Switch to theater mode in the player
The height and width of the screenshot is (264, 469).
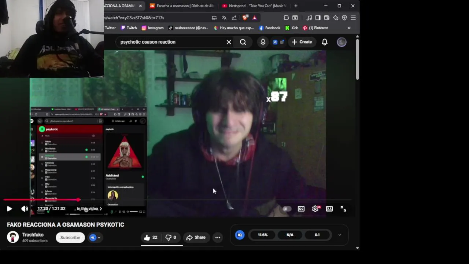[329, 209]
